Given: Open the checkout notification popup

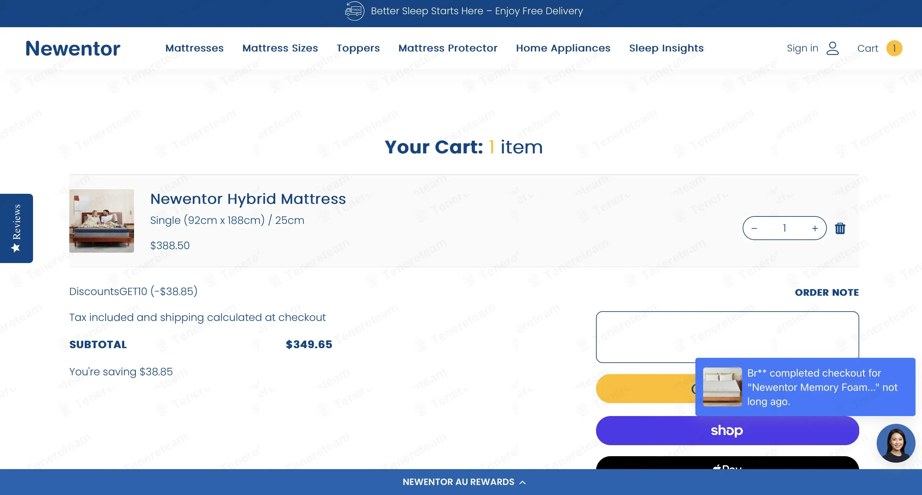Looking at the screenshot, I should 805,387.
